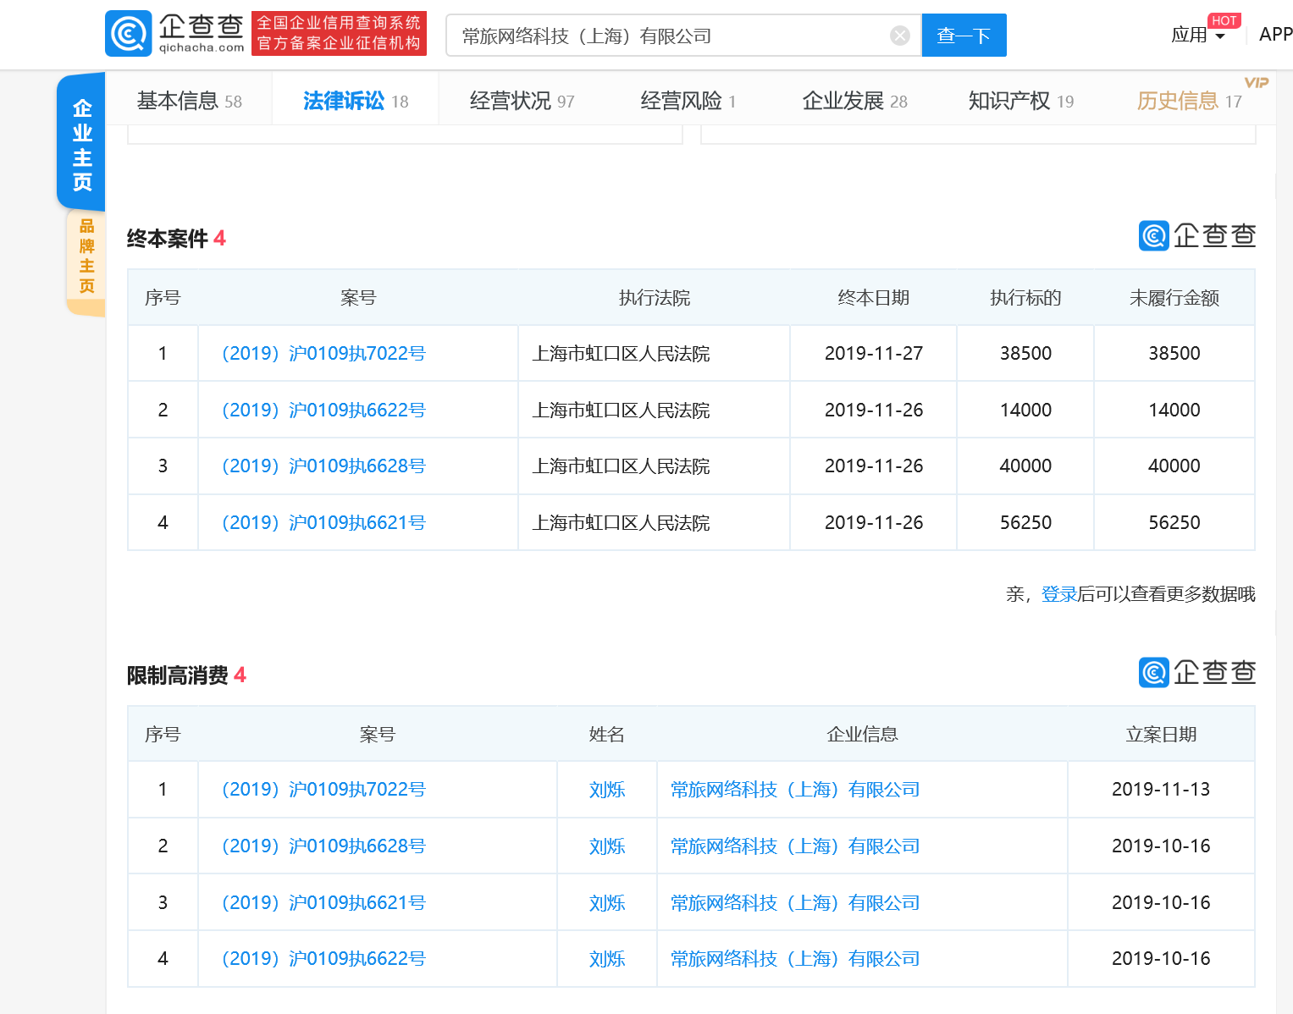Click the 执行法院 column header
The image size is (1293, 1014).
[x=654, y=298]
